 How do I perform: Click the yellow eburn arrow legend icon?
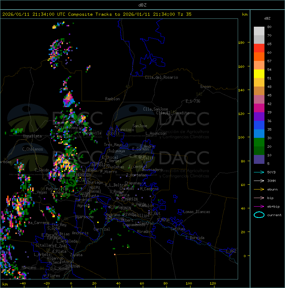259,189
